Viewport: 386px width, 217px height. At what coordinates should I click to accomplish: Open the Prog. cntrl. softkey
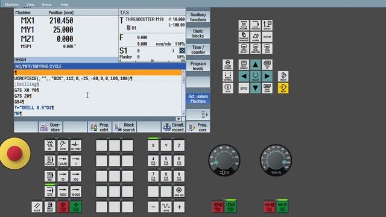pos(100,127)
